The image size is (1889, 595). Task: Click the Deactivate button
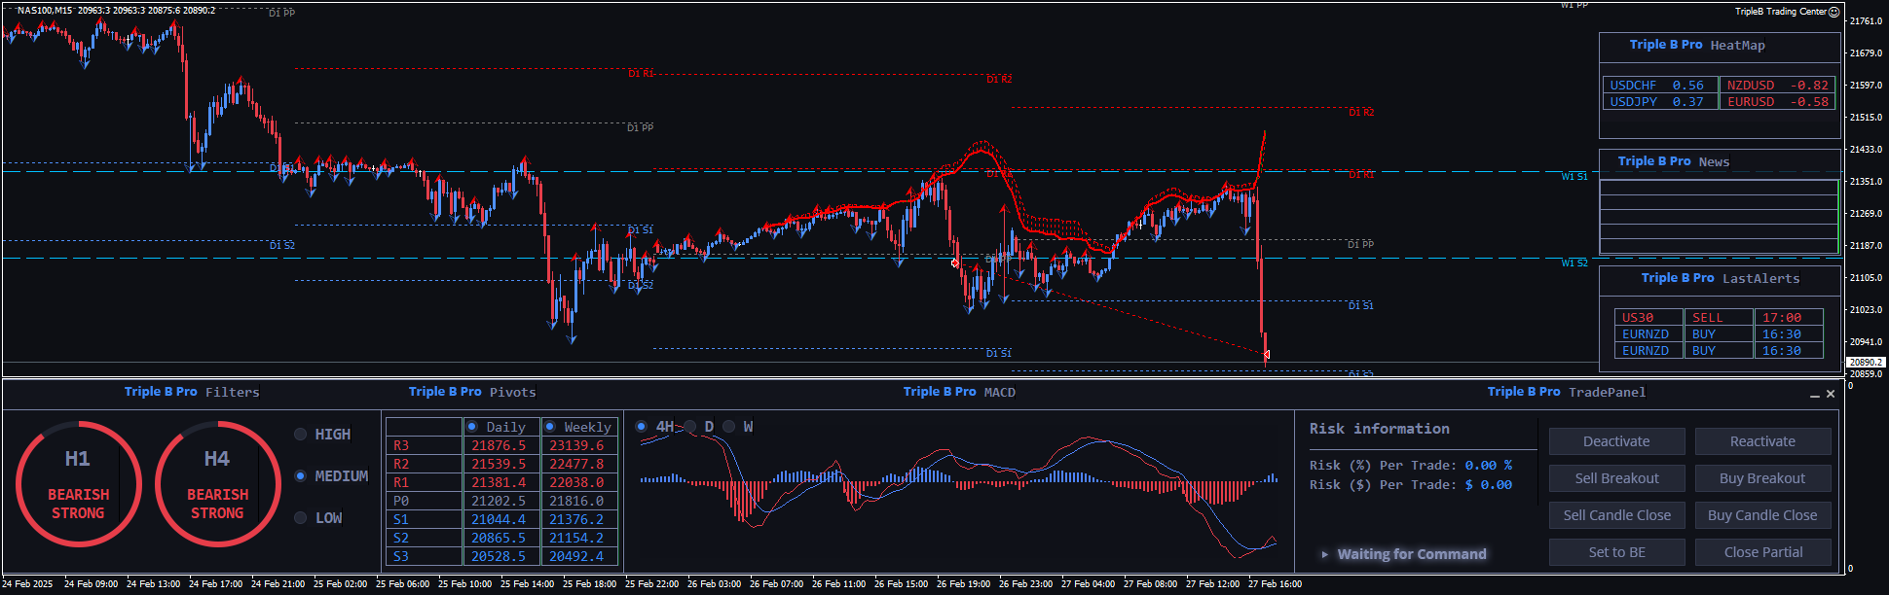tap(1616, 441)
